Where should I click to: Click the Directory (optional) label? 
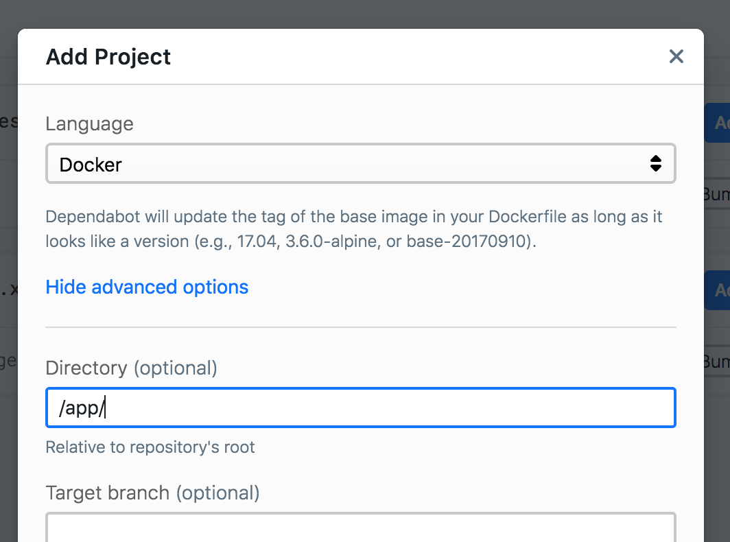point(131,368)
